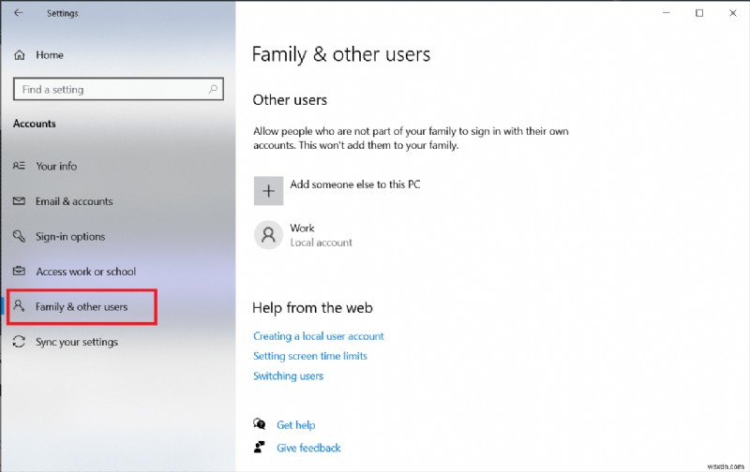Open Your info section

(x=56, y=166)
